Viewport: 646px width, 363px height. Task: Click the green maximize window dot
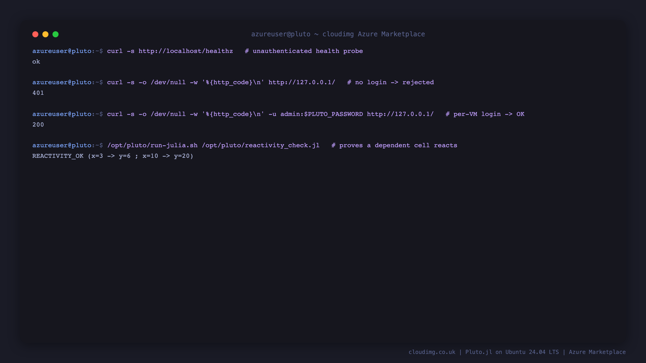pyautogui.click(x=56, y=34)
